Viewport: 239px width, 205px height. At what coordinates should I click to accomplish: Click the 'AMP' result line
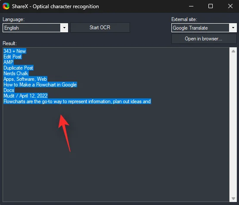tap(8, 62)
